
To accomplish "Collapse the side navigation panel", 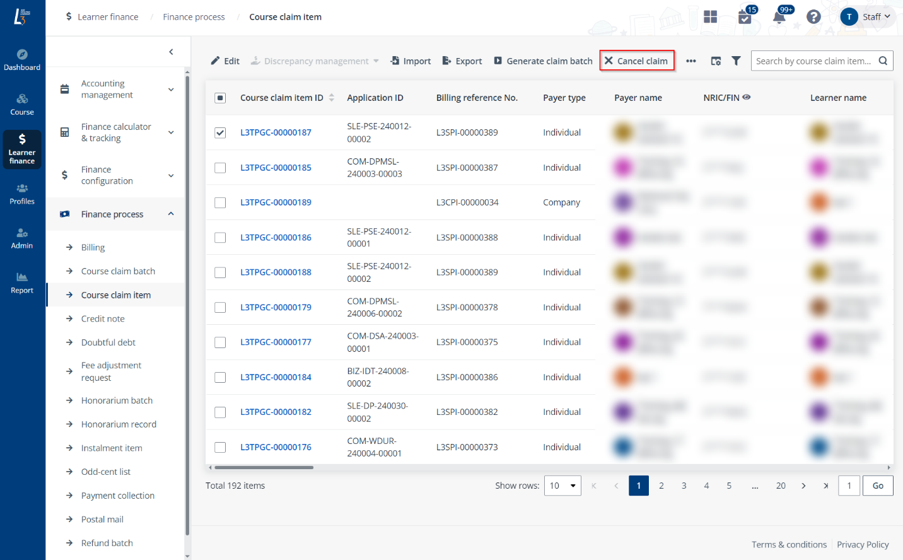I will [x=171, y=52].
